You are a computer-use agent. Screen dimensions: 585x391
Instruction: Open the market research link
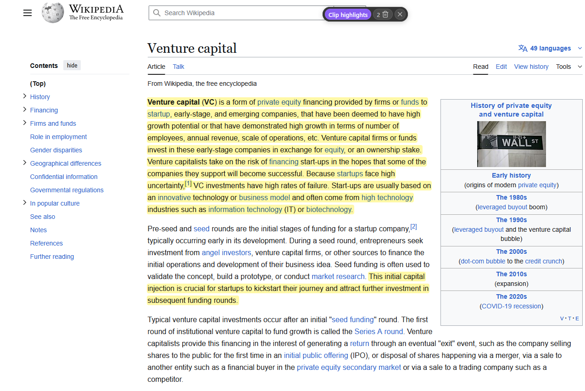[339, 276]
